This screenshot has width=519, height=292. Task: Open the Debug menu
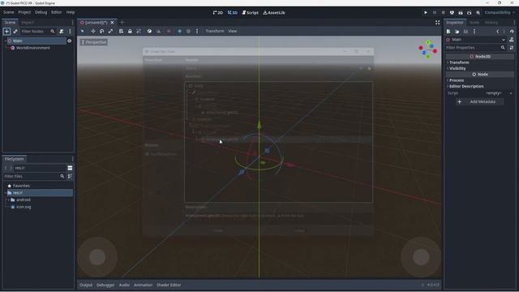41,12
